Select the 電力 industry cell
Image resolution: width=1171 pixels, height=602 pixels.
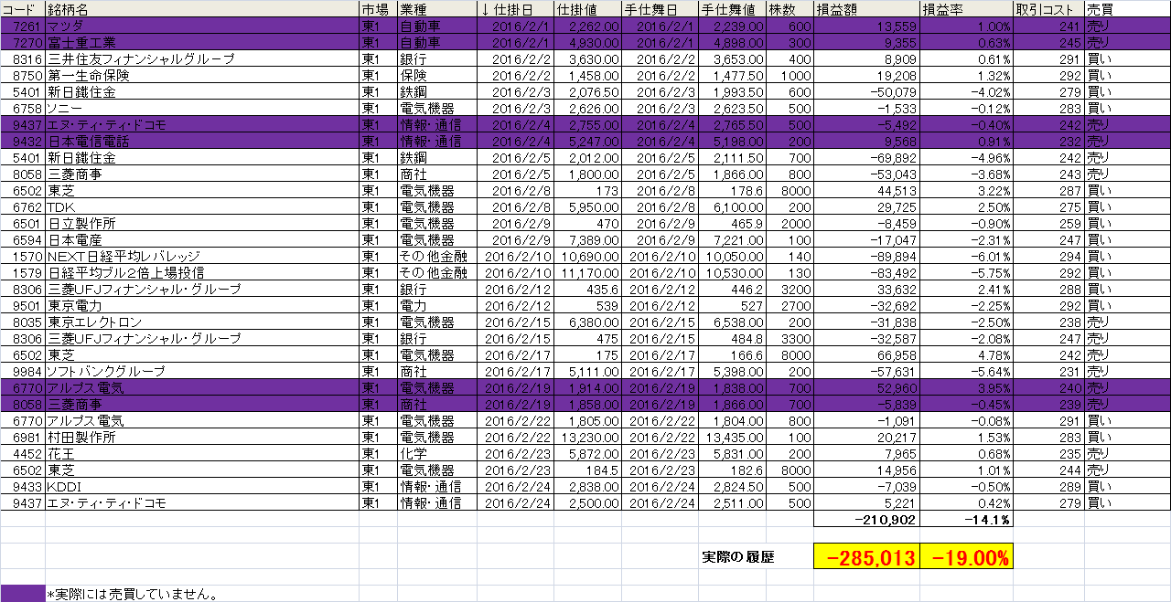coord(437,305)
